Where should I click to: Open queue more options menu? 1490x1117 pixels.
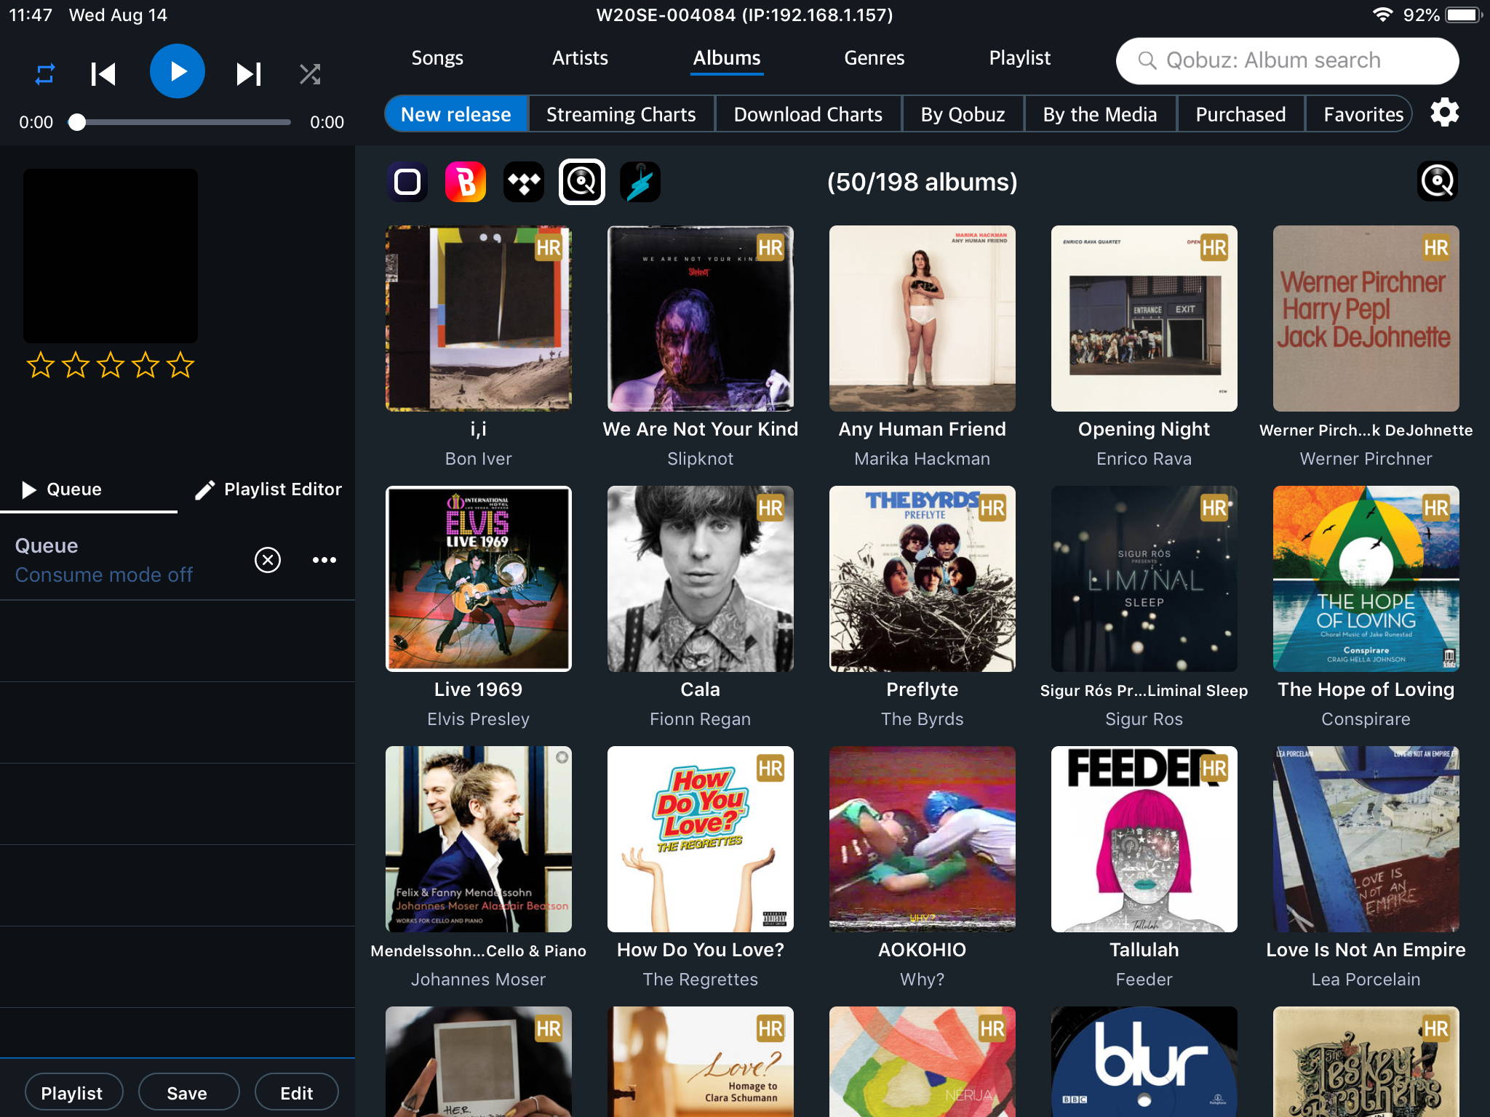tap(324, 560)
